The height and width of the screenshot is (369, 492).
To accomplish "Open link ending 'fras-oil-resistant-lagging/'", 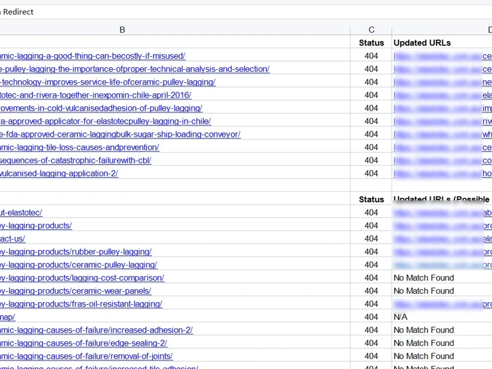I will (81, 305).
